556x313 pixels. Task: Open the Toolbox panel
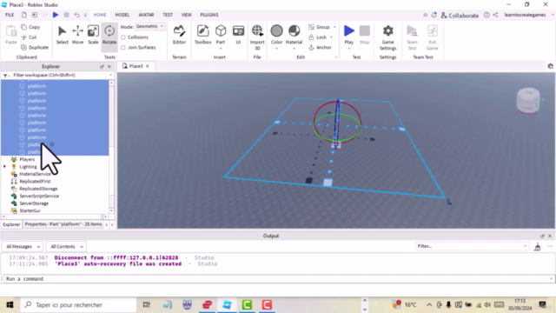202,35
